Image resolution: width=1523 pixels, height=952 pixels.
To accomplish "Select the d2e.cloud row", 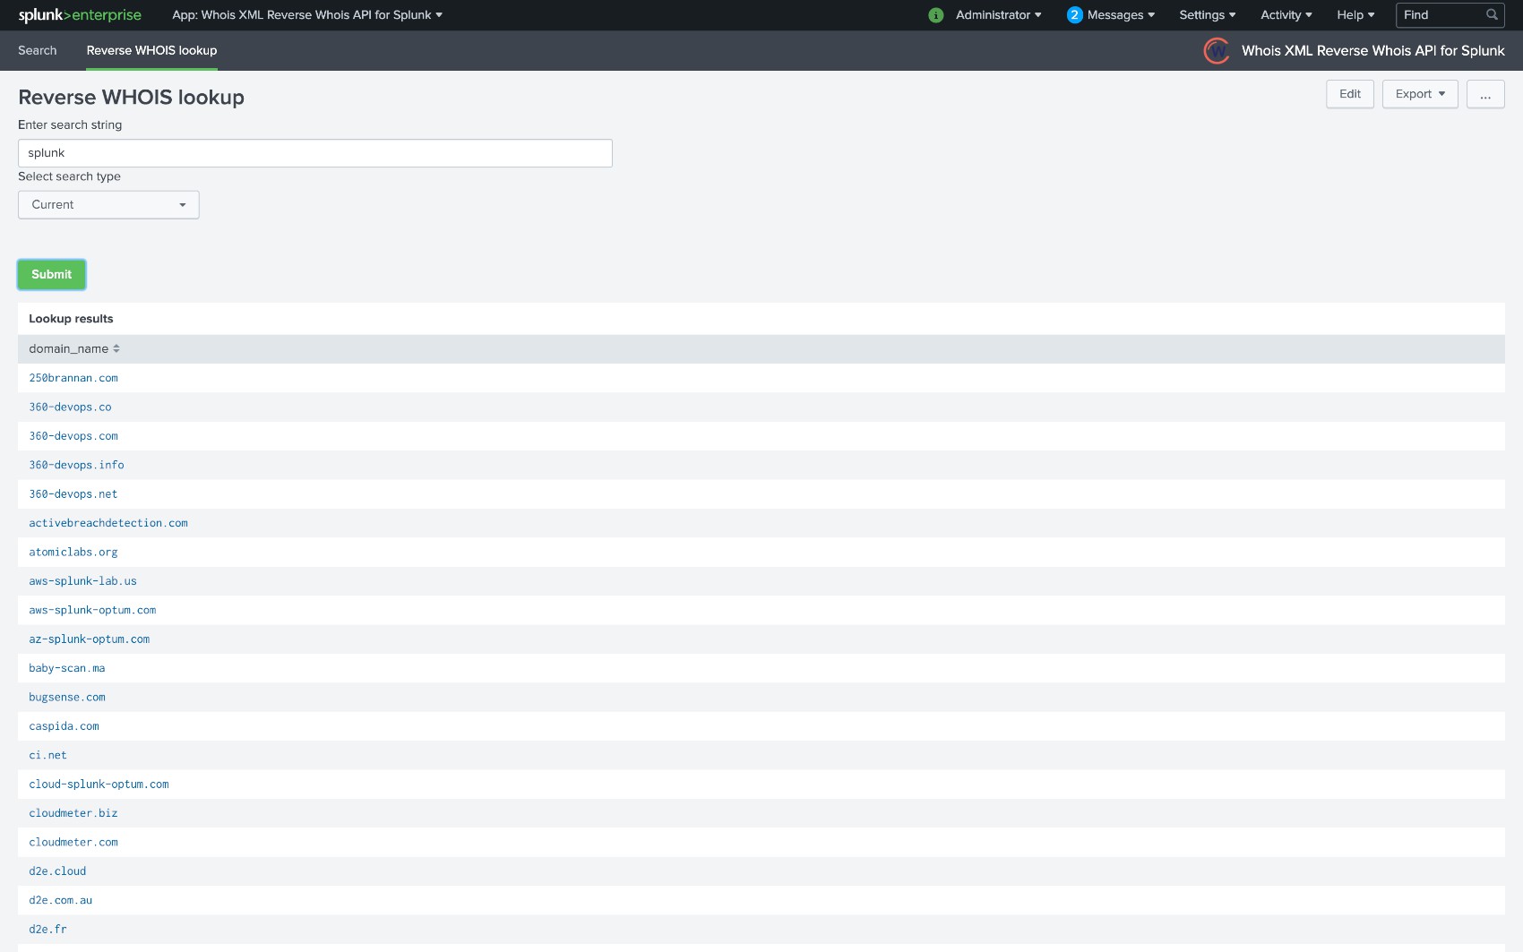I will 761,871.
